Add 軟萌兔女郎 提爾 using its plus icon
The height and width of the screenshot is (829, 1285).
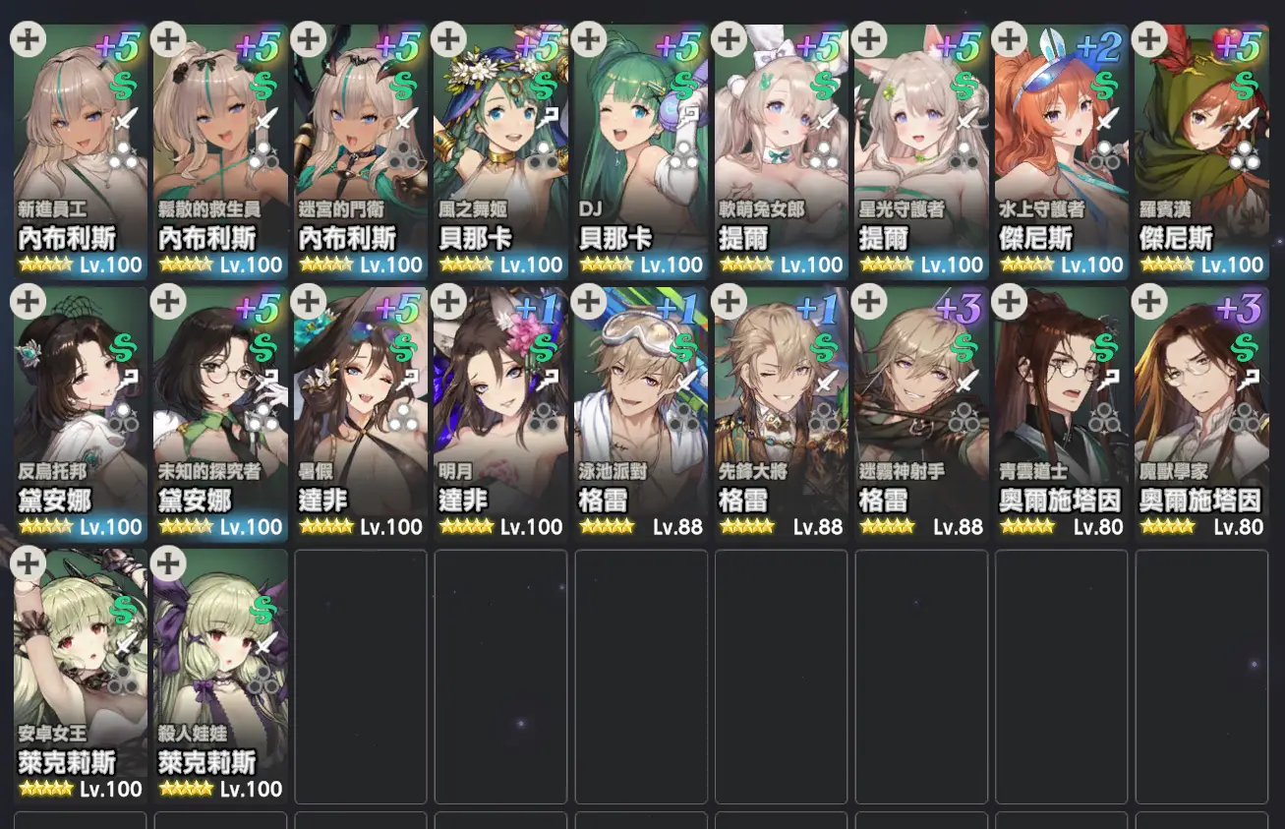click(x=729, y=40)
